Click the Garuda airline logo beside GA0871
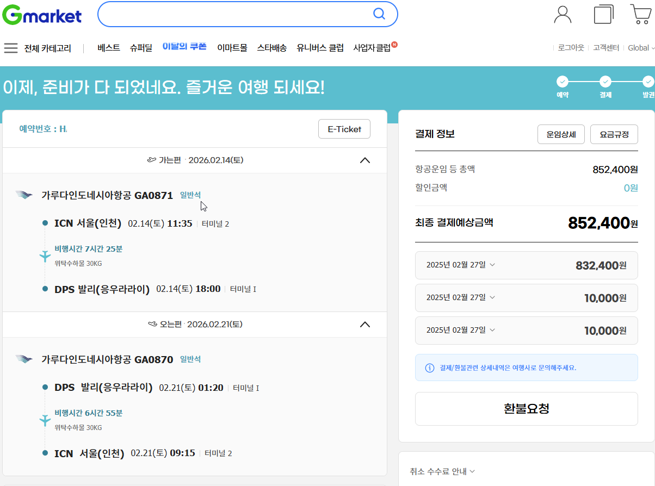Image resolution: width=655 pixels, height=486 pixels. (24, 195)
